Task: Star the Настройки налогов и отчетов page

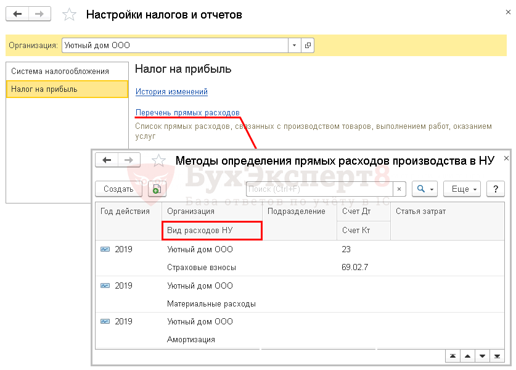Action: click(x=70, y=14)
